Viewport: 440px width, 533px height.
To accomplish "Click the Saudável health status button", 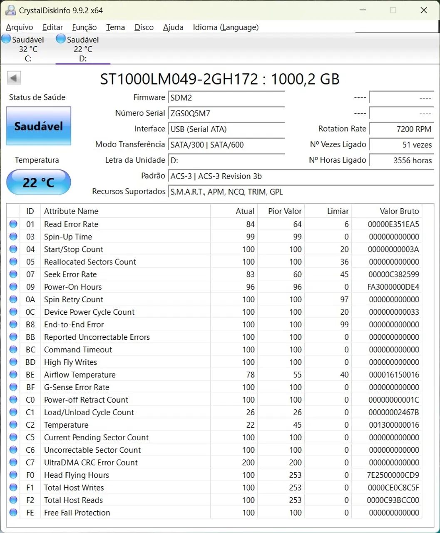I will tap(39, 126).
